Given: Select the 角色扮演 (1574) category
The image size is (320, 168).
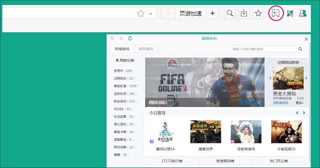Looking at the screenshot, I should (x=126, y=86).
